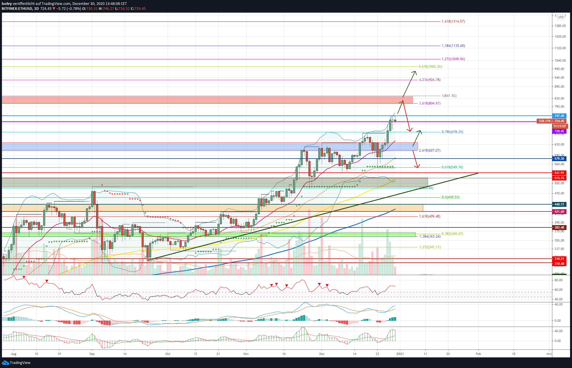Select the 4.236(926.78) extension label

tap(430, 80)
